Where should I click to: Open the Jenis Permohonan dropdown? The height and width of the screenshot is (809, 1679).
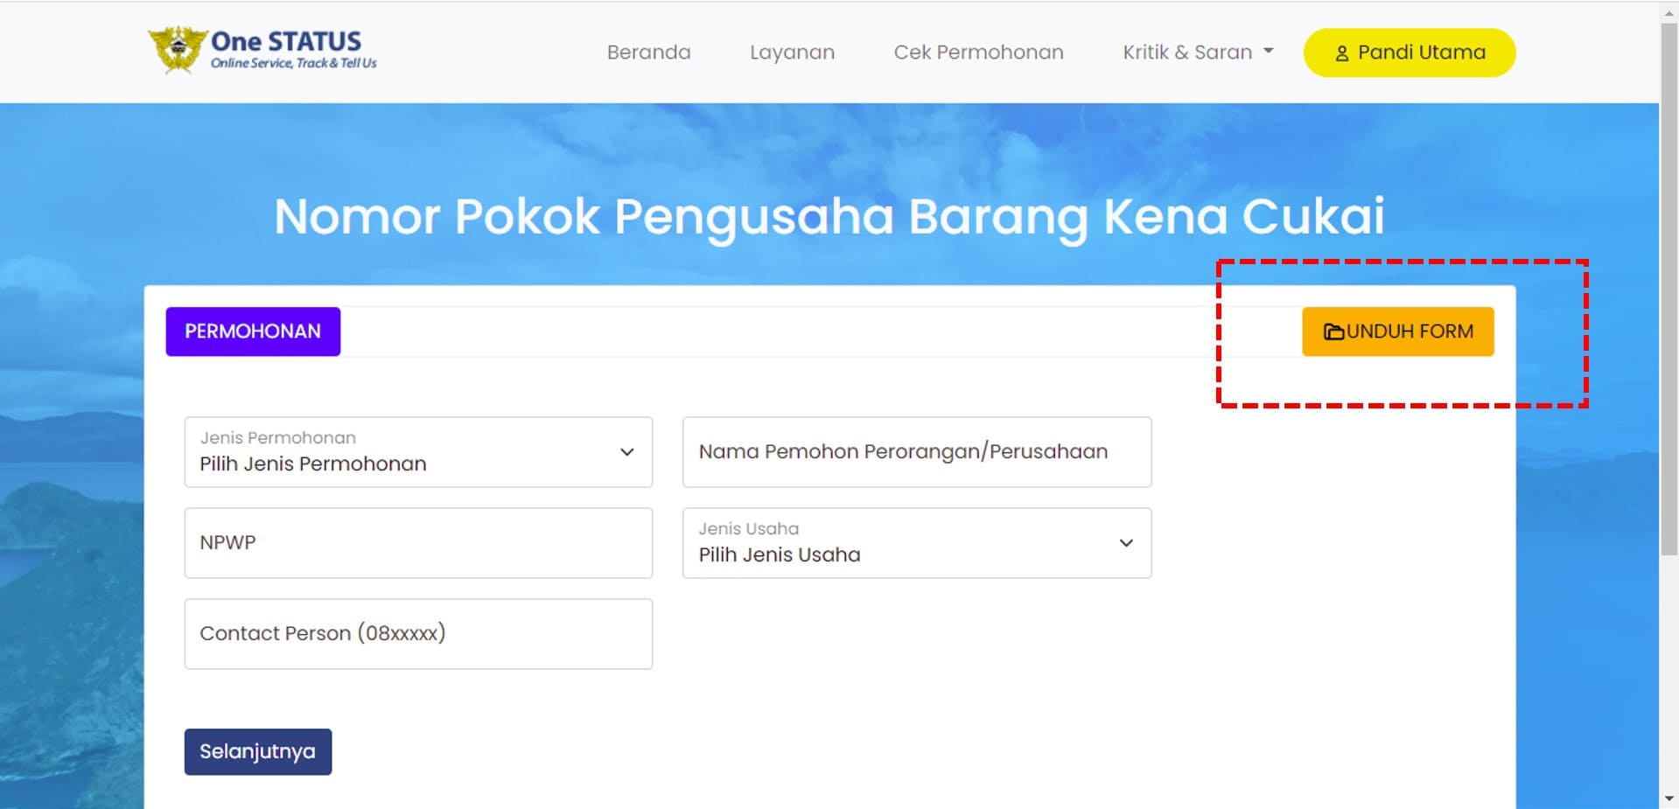(x=418, y=452)
